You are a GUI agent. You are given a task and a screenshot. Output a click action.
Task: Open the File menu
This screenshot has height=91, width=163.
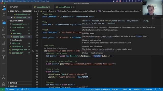coord(10,1)
